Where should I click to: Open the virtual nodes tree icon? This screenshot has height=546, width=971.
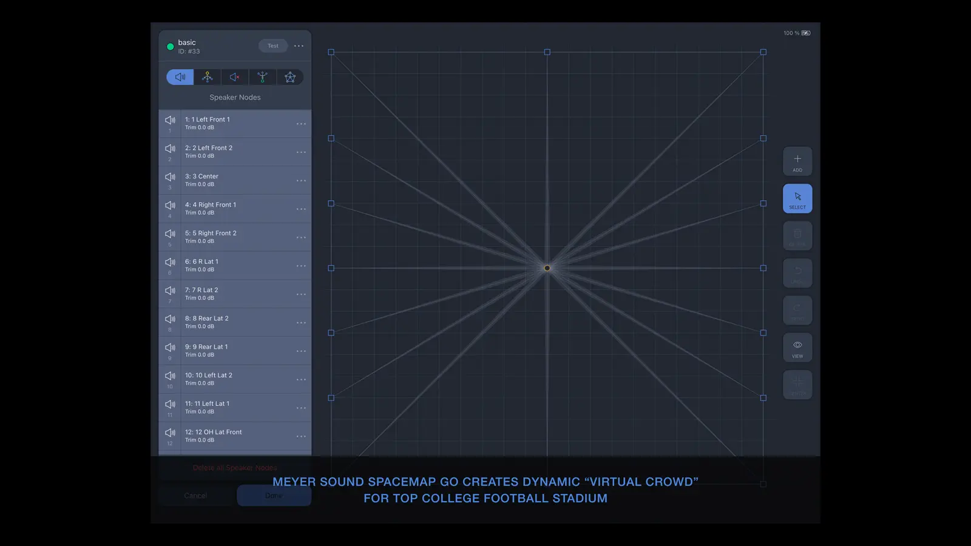(x=262, y=77)
